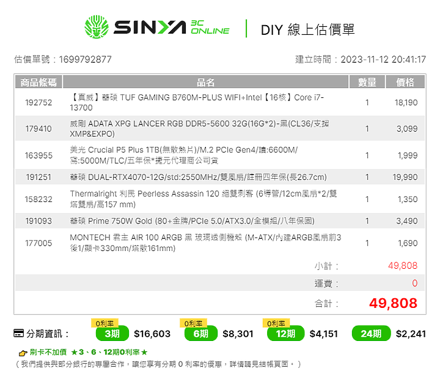Click barcode 177005
The height and width of the screenshot is (382, 440).
(38, 243)
